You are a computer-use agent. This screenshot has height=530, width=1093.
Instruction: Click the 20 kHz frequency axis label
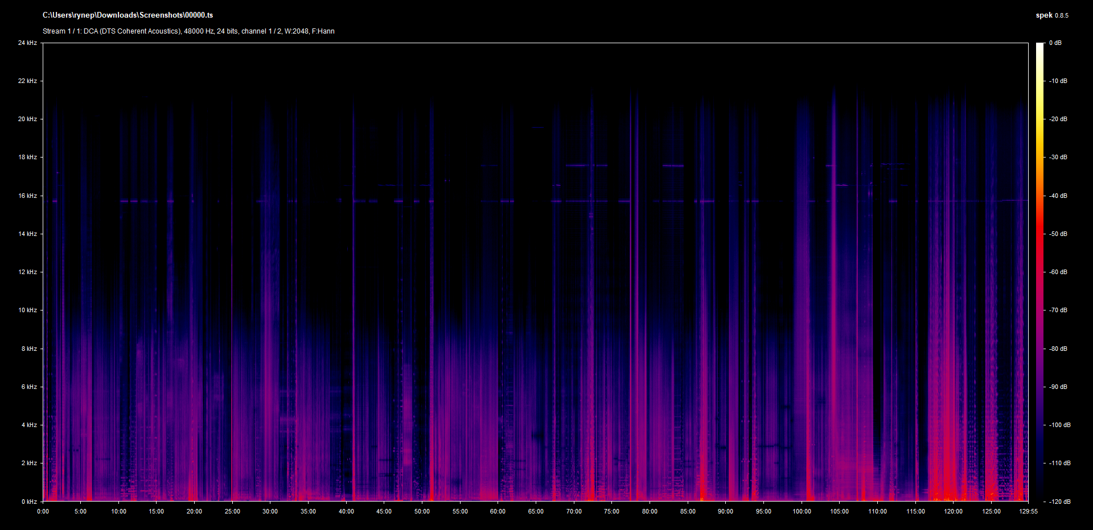tap(27, 119)
